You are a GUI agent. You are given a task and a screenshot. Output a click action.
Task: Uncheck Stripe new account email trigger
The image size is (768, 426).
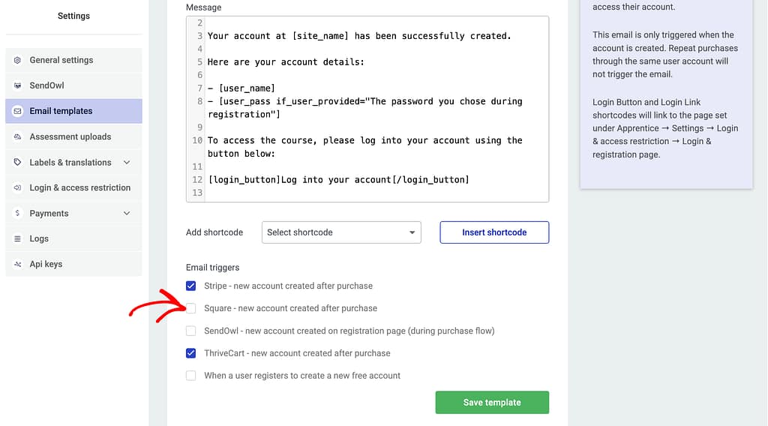[191, 286]
